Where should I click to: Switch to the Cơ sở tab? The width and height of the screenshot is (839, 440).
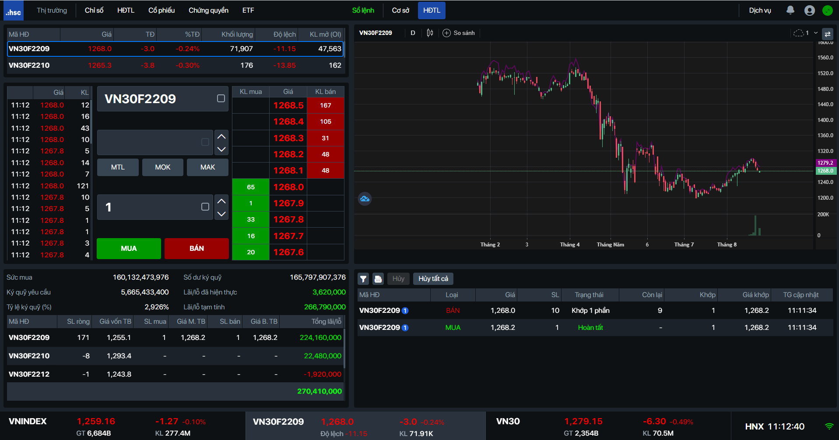click(400, 10)
